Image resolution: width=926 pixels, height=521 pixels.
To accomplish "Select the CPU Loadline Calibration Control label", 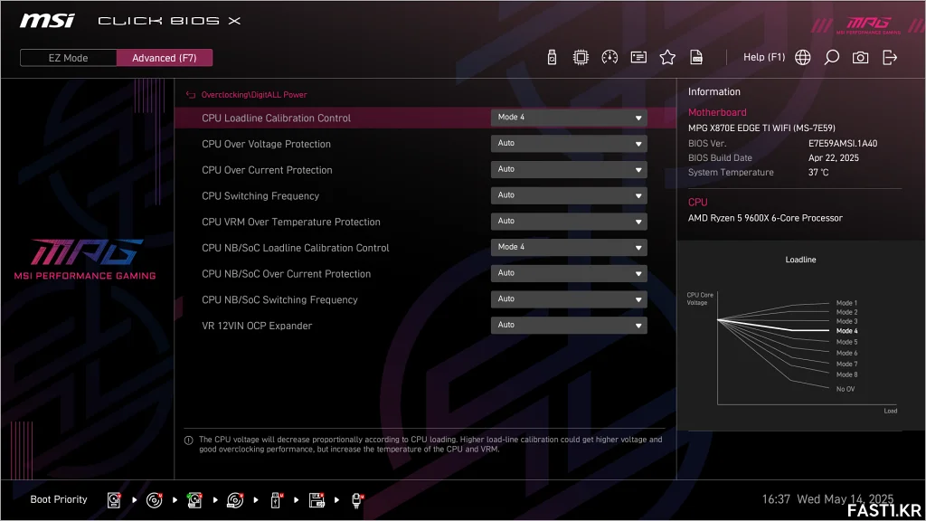I will point(276,118).
